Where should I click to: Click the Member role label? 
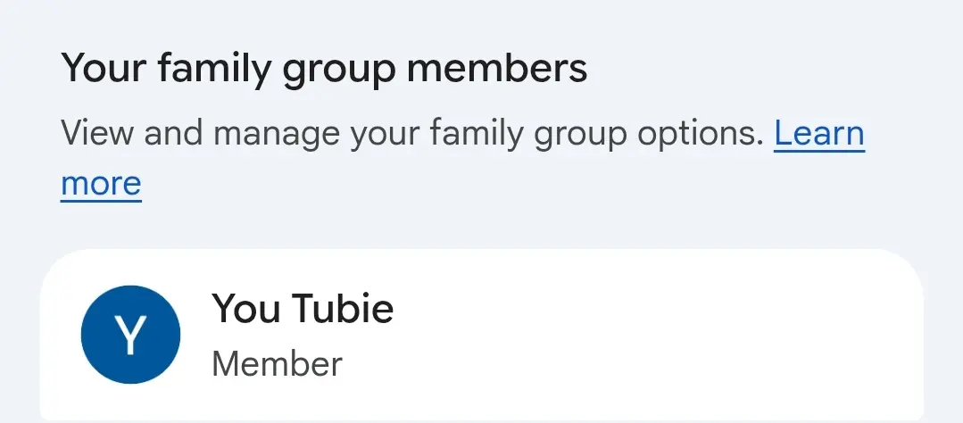coord(277,364)
